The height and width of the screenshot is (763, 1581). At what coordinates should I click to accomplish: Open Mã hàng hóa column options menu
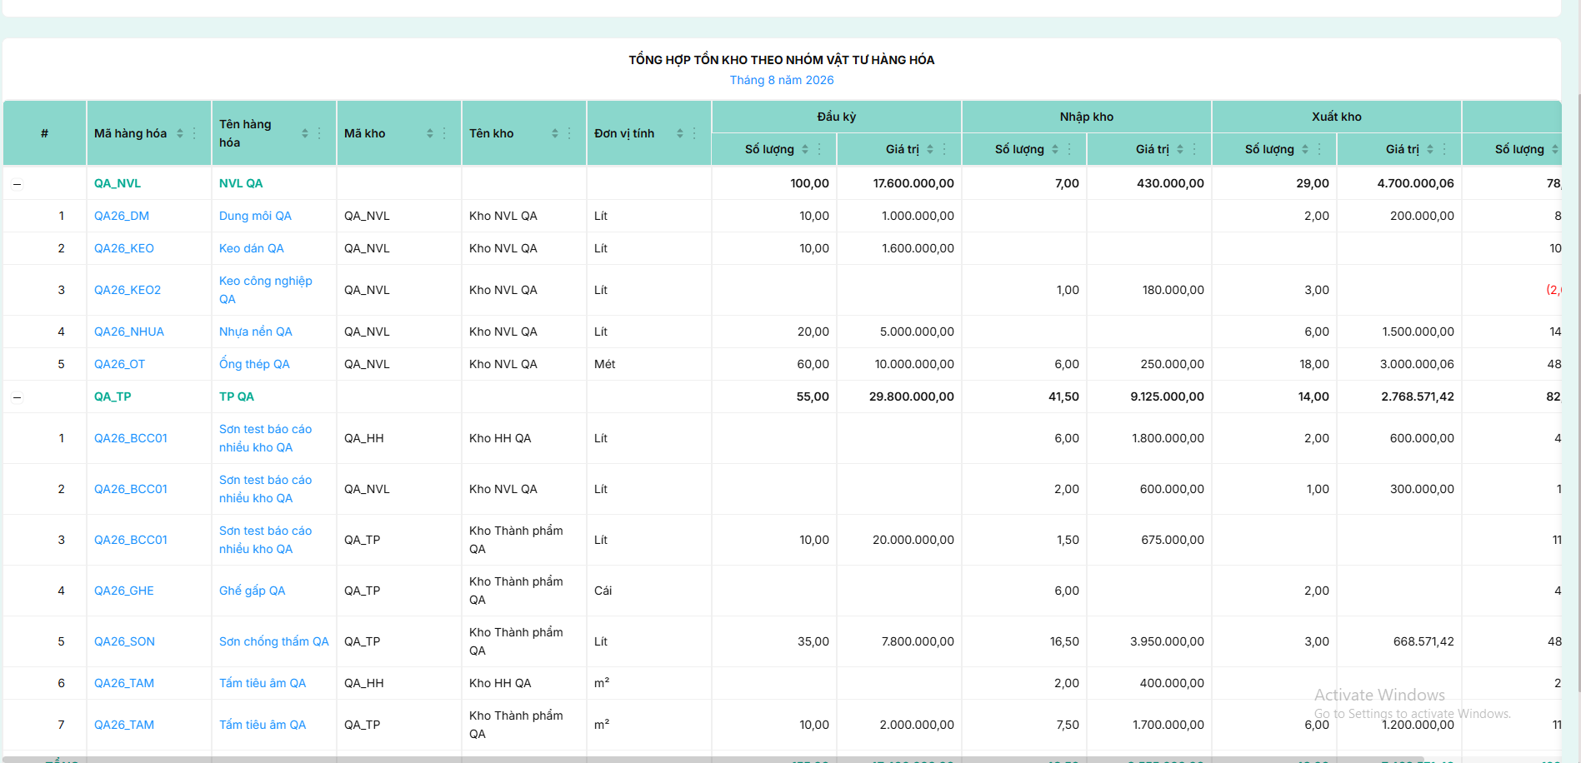click(x=194, y=133)
